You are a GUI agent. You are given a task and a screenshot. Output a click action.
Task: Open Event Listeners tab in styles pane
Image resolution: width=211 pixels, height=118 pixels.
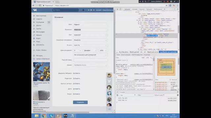[126, 55]
